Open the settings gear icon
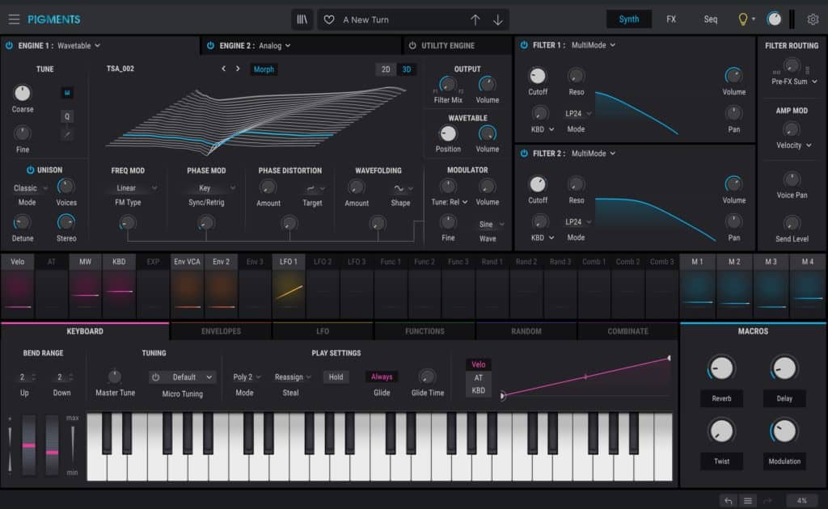 [813, 19]
